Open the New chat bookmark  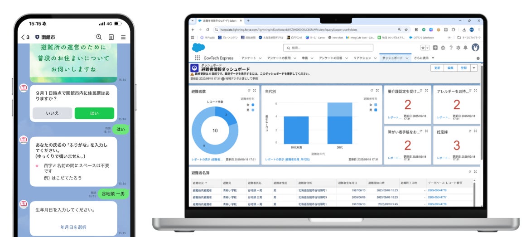tap(335, 38)
